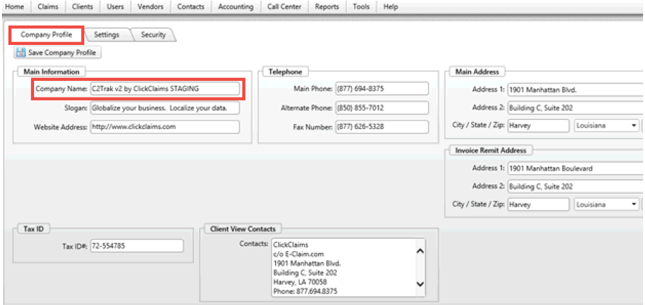This screenshot has height=305, width=645.
Task: Click the 'Main Information' group header
Action: point(51,71)
